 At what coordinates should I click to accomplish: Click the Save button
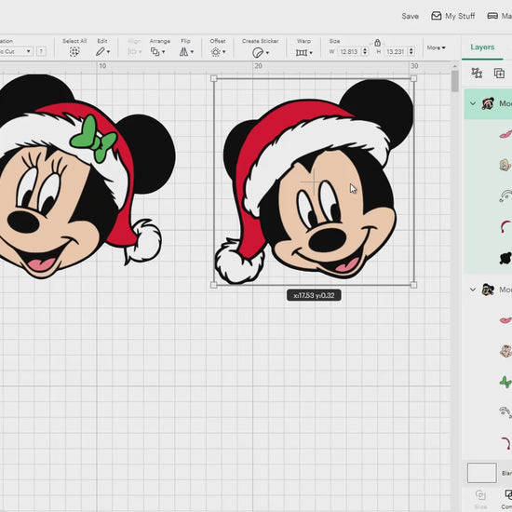(x=411, y=16)
